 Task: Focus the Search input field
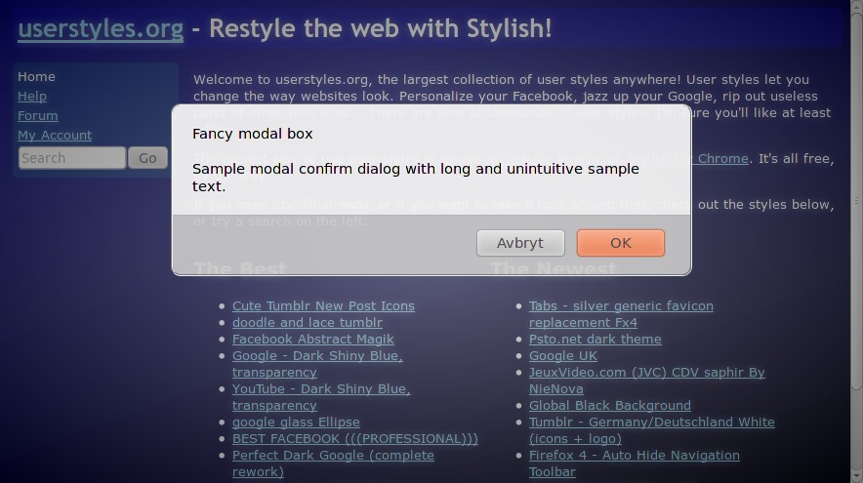pyautogui.click(x=72, y=158)
